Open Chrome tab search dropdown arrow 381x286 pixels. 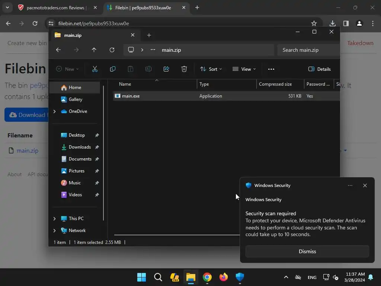[7, 7]
